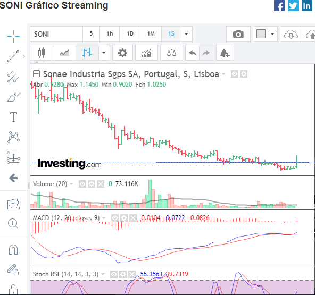Open MACD indicator settings gear

point(124,218)
